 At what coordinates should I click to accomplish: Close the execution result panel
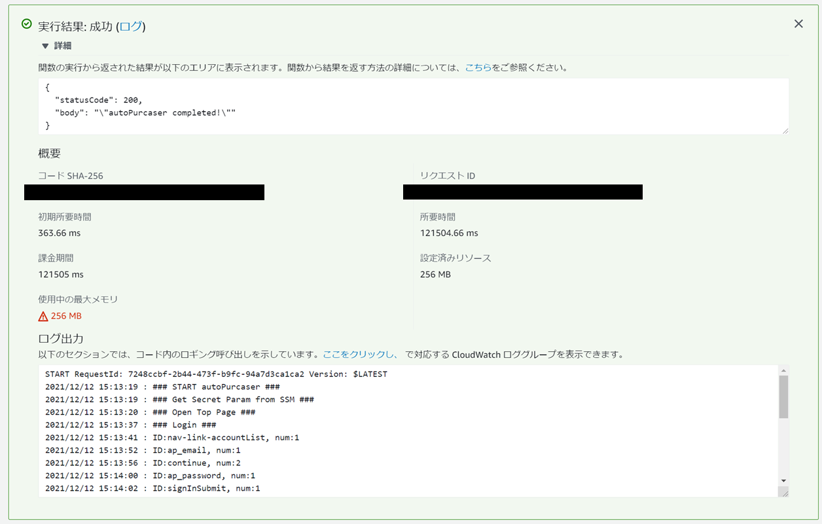tap(798, 24)
